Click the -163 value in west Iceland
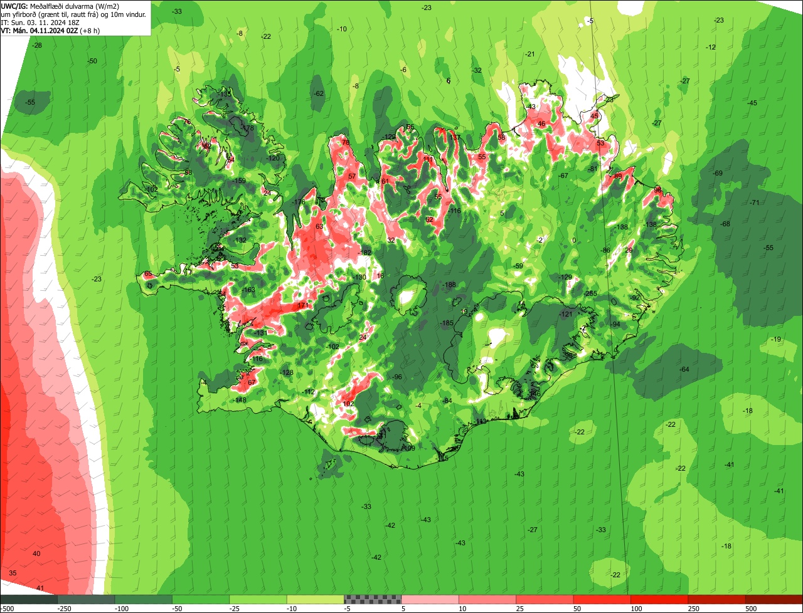Viewport: 803px width, 613px height. tap(248, 290)
